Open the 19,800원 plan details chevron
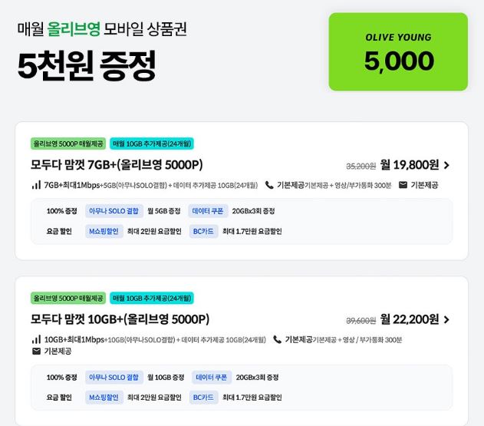 446,165
